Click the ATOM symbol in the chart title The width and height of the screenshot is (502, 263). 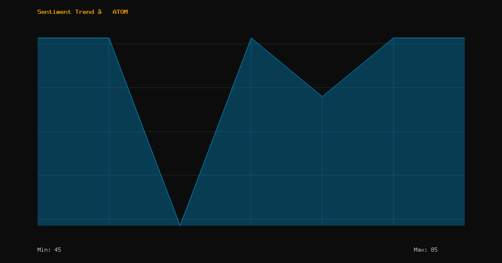pyautogui.click(x=120, y=12)
